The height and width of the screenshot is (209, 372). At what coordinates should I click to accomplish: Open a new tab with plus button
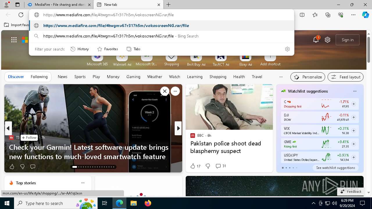169,5
